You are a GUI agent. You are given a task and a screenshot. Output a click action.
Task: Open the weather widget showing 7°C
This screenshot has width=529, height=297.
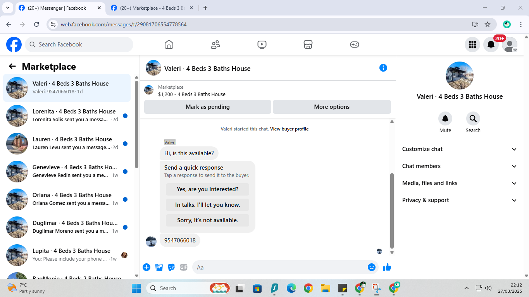[x=26, y=288]
